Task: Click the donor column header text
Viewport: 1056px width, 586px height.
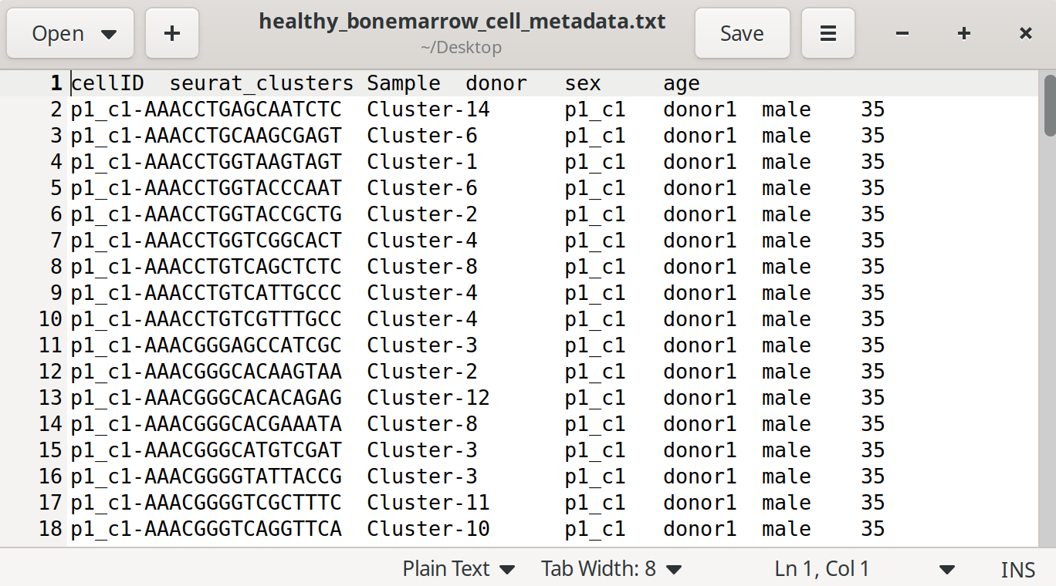Action: coord(496,83)
